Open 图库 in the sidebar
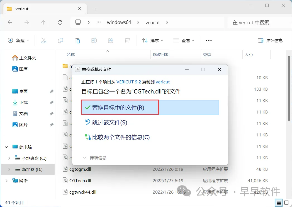 pos(20,69)
